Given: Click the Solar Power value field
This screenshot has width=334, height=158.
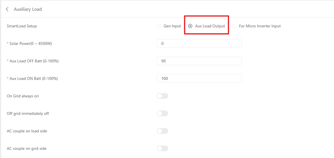Looking at the screenshot, I should pyautogui.click(x=199, y=44).
